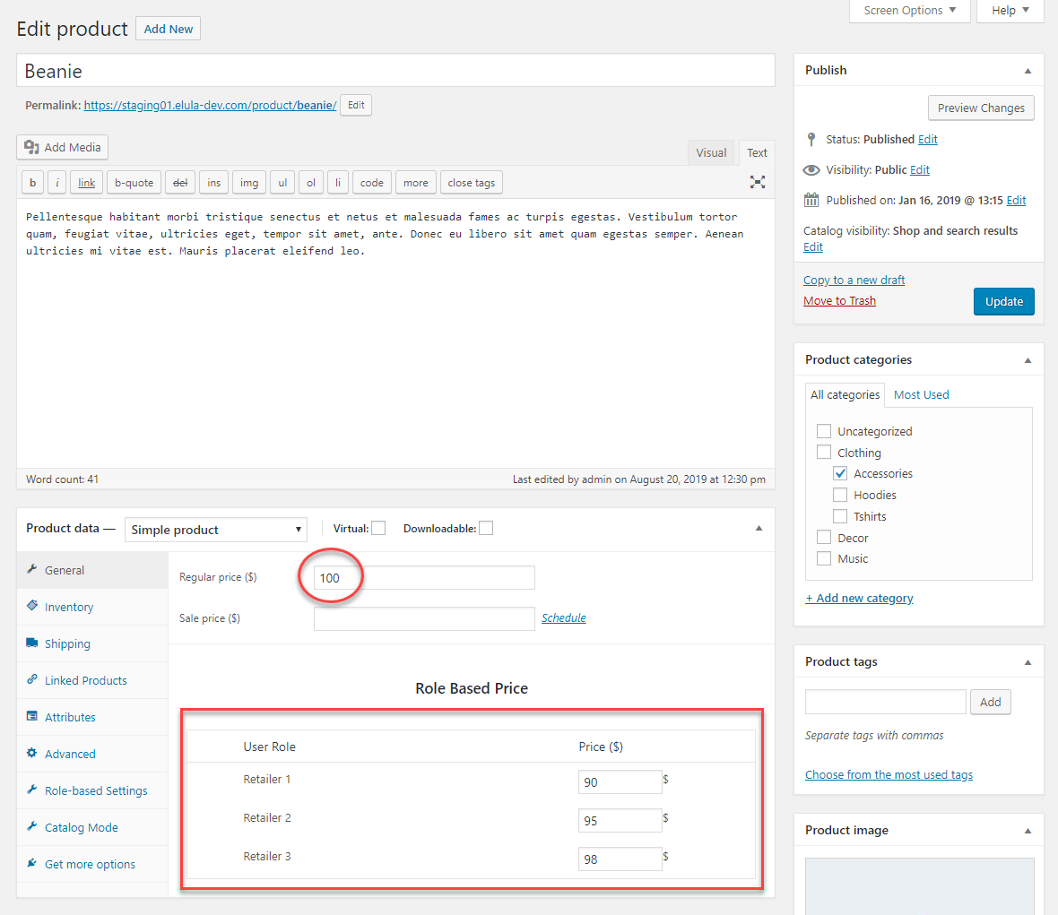This screenshot has width=1058, height=915.
Task: Click the Role-based Settings wrench icon
Action: click(x=31, y=790)
